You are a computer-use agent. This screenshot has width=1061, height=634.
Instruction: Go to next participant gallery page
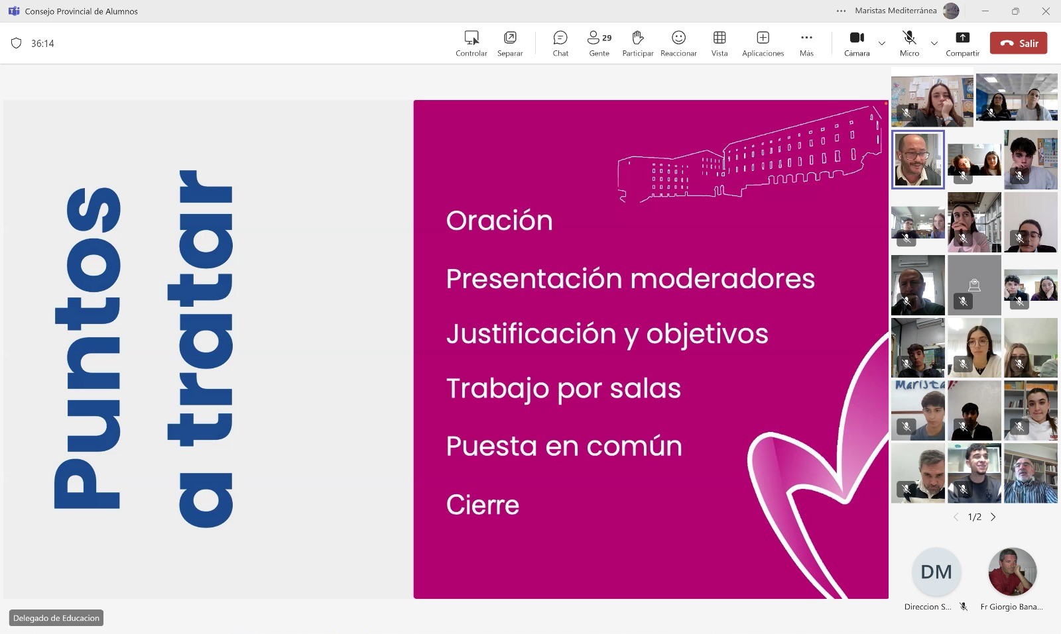(x=993, y=517)
